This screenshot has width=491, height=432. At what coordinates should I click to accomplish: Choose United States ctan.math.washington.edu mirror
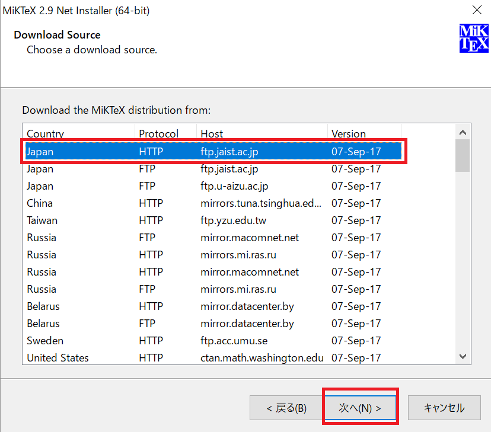click(x=213, y=358)
